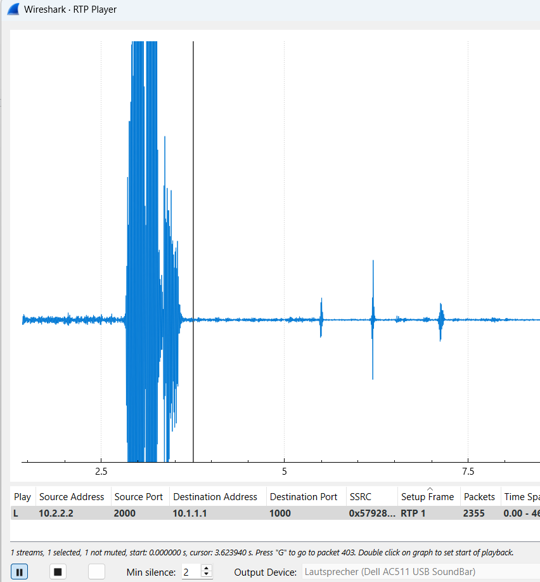This screenshot has width=540, height=582.
Task: Click the Wireshark shark fin logo
Action: tap(12, 9)
